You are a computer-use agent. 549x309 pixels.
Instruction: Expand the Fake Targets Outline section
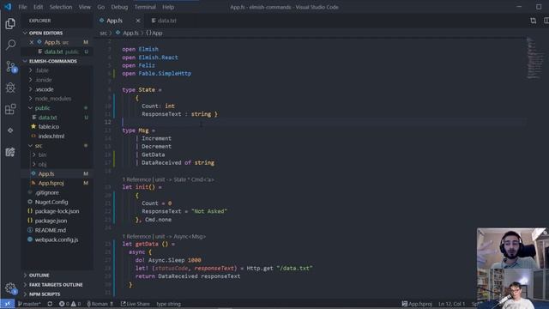tap(56, 285)
